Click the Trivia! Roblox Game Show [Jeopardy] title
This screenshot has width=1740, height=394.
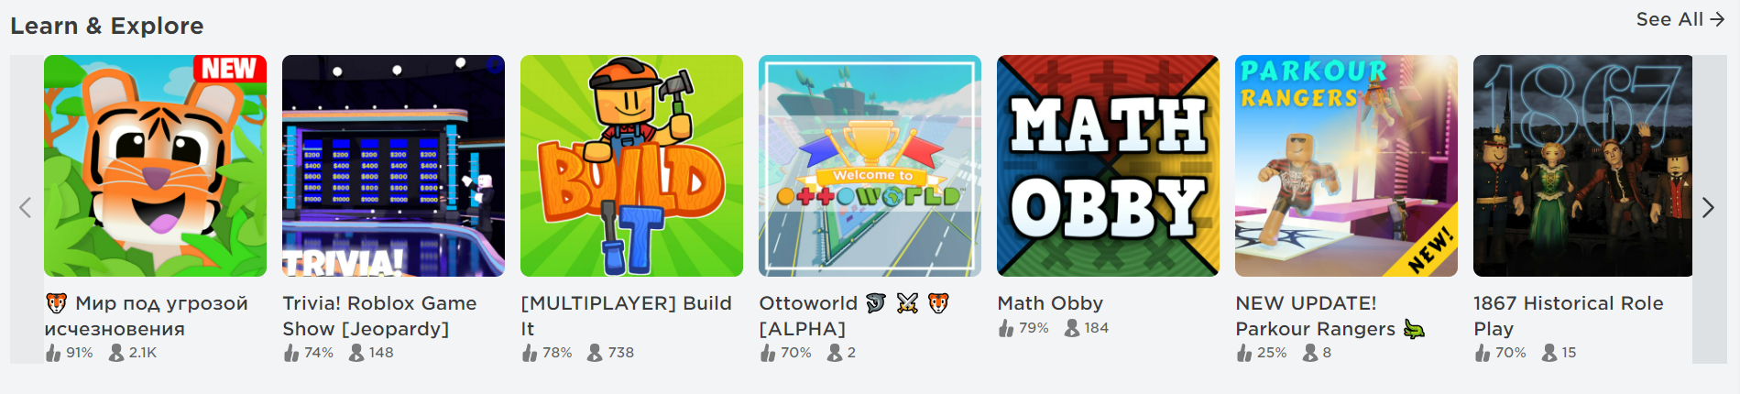pyautogui.click(x=379, y=316)
